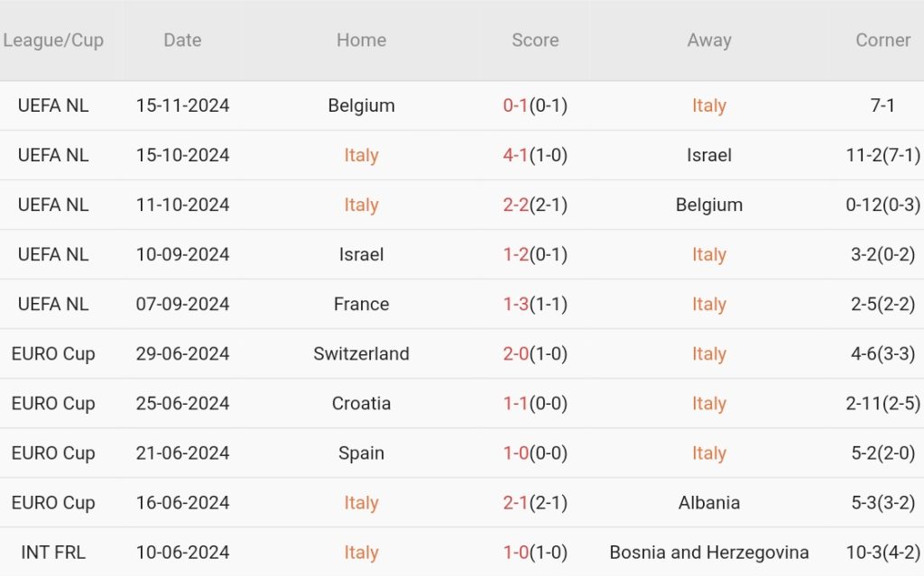Click the Corner column header

point(882,41)
